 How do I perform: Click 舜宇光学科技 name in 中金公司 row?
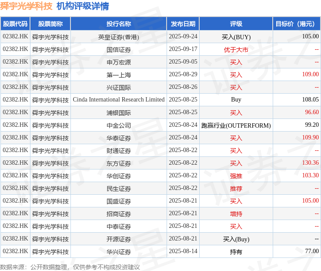pos(50,125)
